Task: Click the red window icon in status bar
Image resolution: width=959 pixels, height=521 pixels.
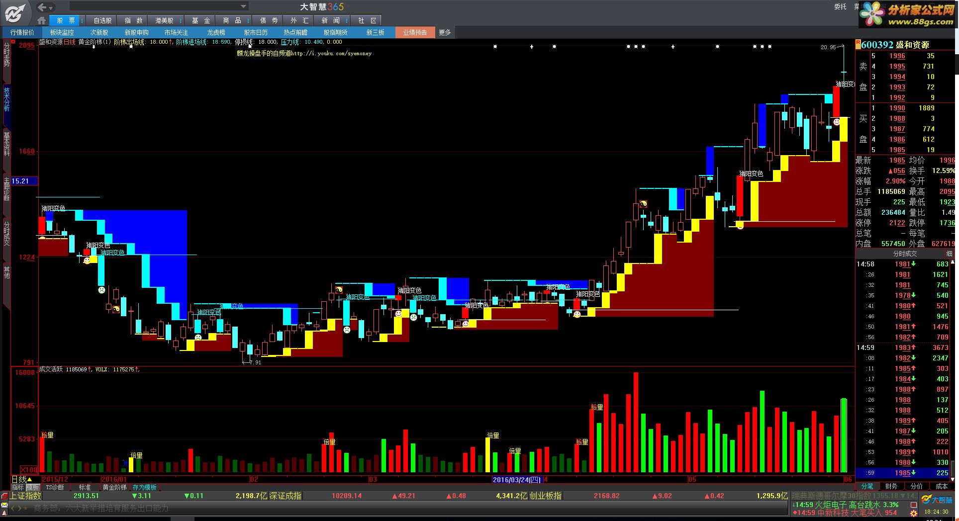Action: coord(4,496)
